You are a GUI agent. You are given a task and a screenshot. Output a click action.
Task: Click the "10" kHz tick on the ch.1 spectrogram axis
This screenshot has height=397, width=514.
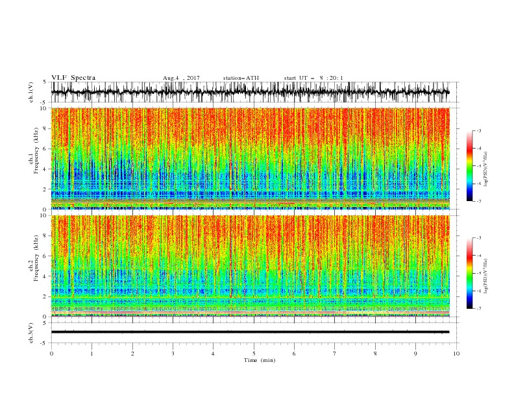(44, 108)
